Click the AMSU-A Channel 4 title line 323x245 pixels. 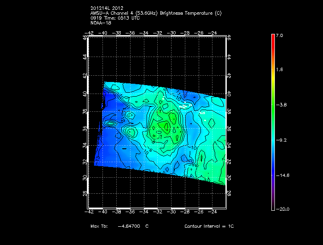(x=155, y=13)
